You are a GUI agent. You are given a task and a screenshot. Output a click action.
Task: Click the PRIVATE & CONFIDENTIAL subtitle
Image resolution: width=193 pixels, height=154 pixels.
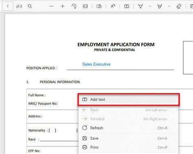pyautogui.click(x=114, y=50)
